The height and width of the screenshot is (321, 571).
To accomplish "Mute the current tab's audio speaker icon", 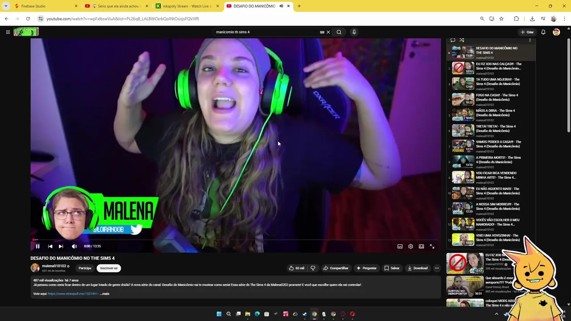I will click(x=281, y=6).
